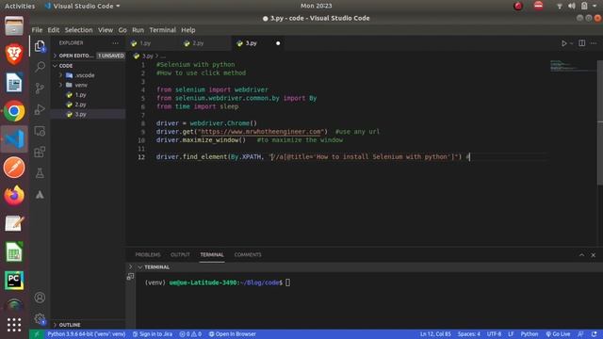Open Firefox from the dock

click(14, 196)
